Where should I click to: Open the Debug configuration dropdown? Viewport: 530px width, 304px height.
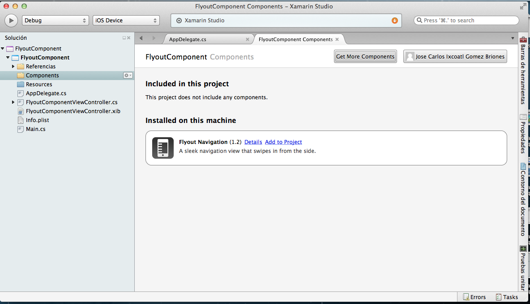pyautogui.click(x=55, y=20)
